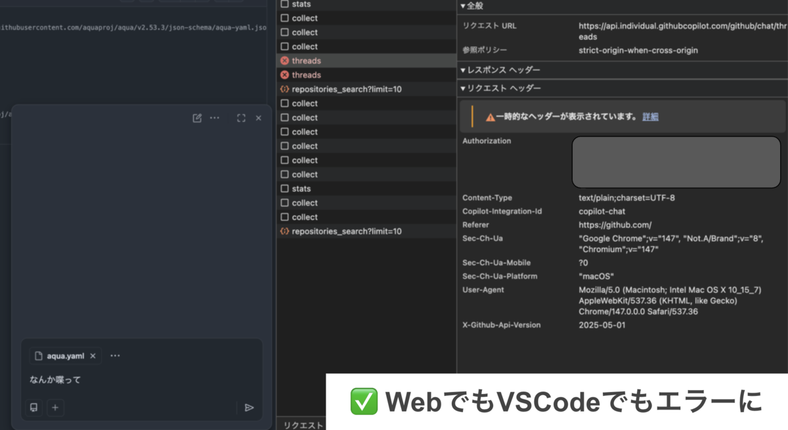Viewport: 788px width, 430px height.
Task: Click red error icon on highlighted threads row
Action: (x=284, y=60)
